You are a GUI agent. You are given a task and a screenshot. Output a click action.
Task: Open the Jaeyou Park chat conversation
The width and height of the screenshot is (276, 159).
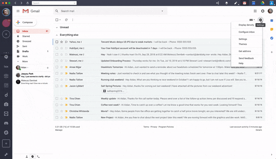tap(33, 75)
